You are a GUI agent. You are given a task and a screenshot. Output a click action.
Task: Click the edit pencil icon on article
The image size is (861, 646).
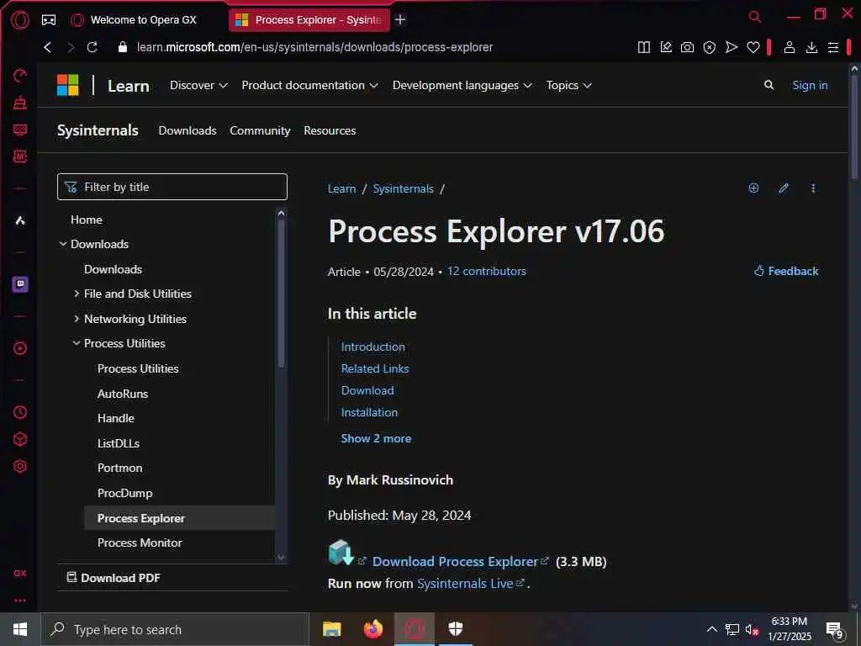pyautogui.click(x=784, y=188)
